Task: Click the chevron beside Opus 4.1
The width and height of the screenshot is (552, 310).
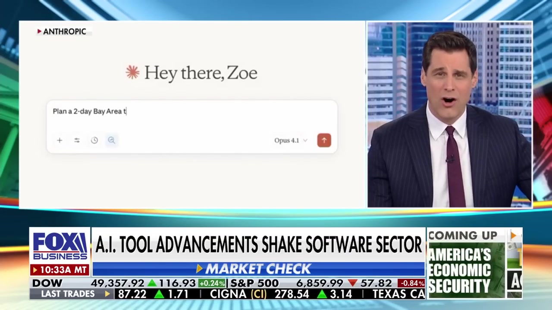Action: tap(305, 140)
